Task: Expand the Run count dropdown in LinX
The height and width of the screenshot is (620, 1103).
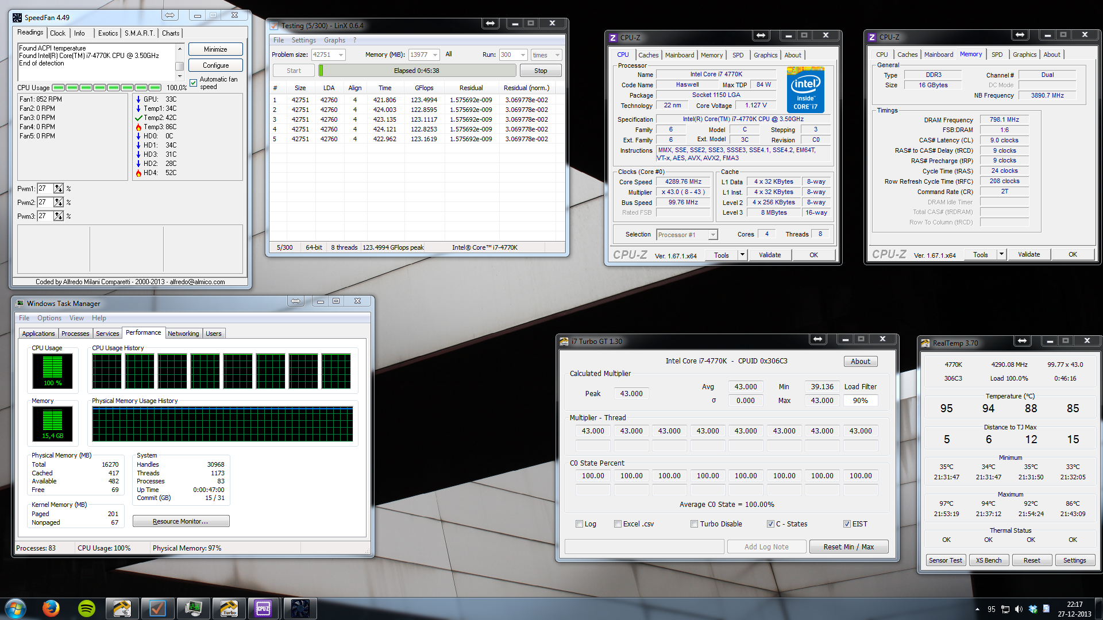Action: pos(523,55)
